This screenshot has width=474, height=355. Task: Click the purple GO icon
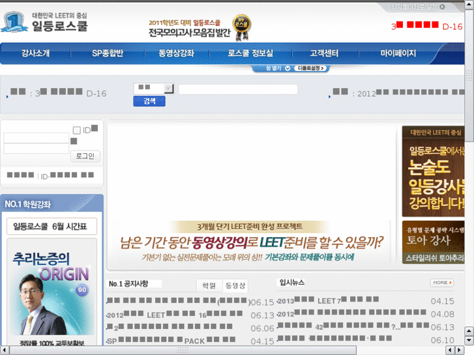(82, 290)
